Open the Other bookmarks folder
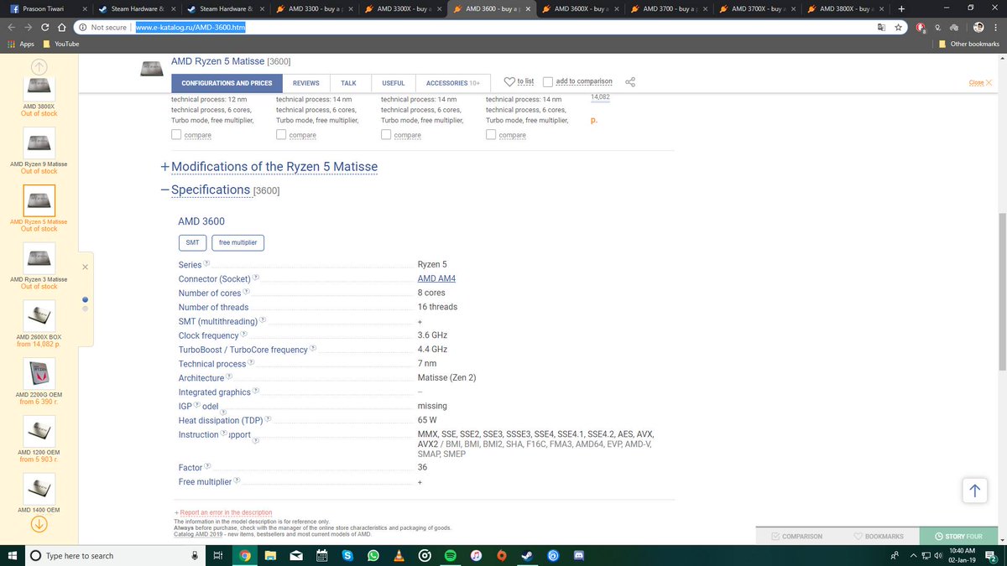 tap(969, 44)
